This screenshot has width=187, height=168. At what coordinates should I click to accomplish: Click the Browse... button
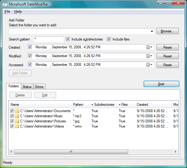click(168, 31)
